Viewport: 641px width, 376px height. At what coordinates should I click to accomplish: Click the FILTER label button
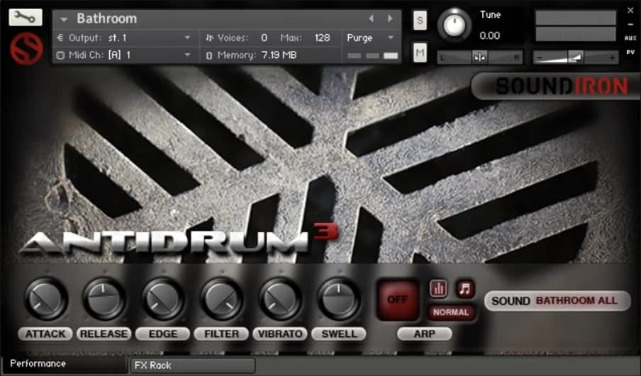coord(221,334)
